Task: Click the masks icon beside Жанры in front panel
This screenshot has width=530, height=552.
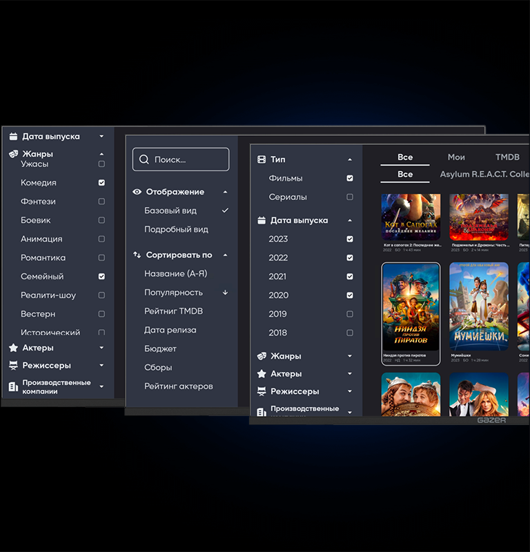Action: tap(262, 356)
